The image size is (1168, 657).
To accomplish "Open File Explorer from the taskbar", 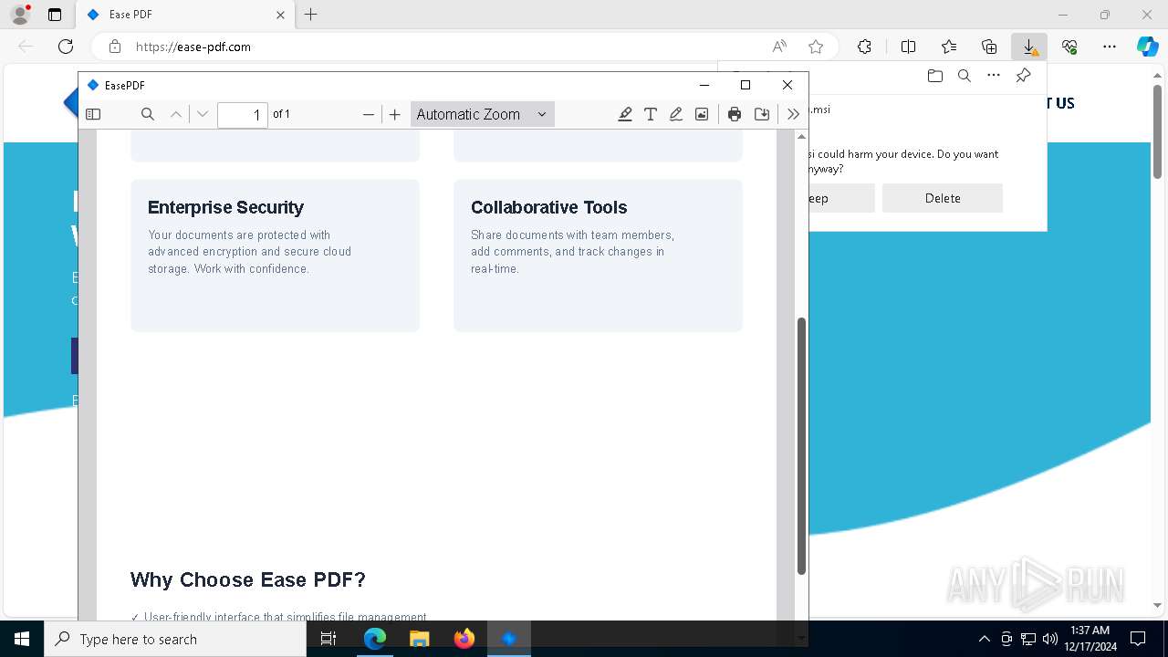I will click(x=419, y=639).
